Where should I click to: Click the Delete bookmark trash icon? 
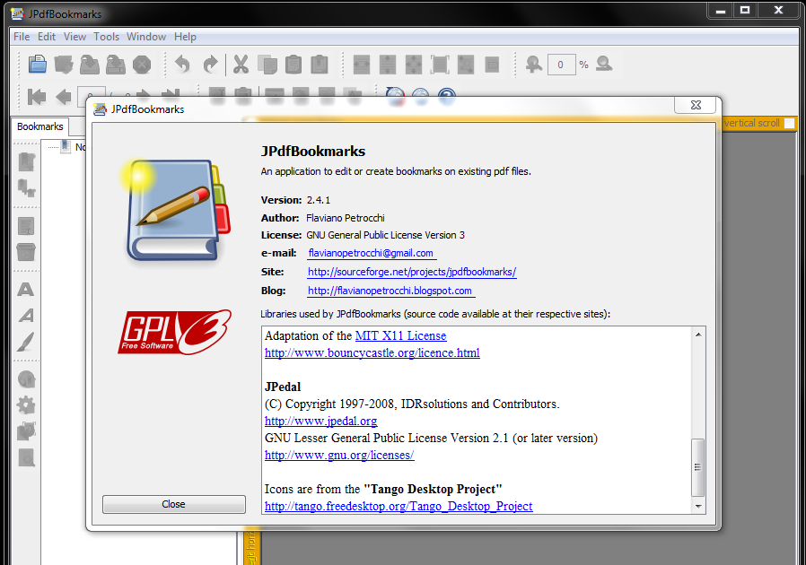pos(26,252)
